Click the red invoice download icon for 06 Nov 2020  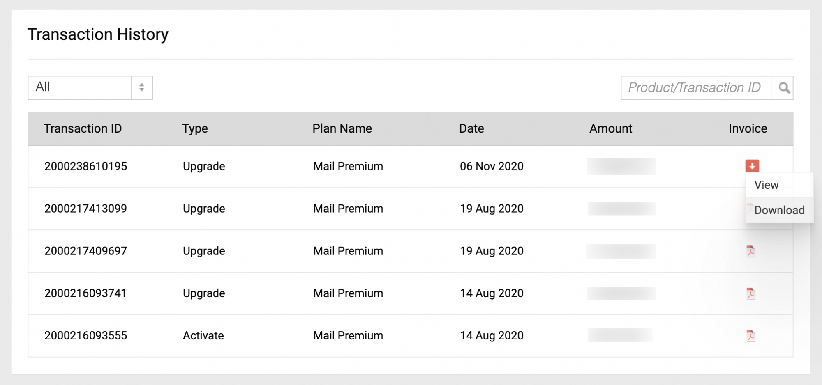pyautogui.click(x=752, y=166)
